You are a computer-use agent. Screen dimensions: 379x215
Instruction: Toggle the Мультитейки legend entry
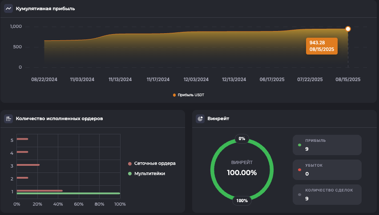point(147,173)
